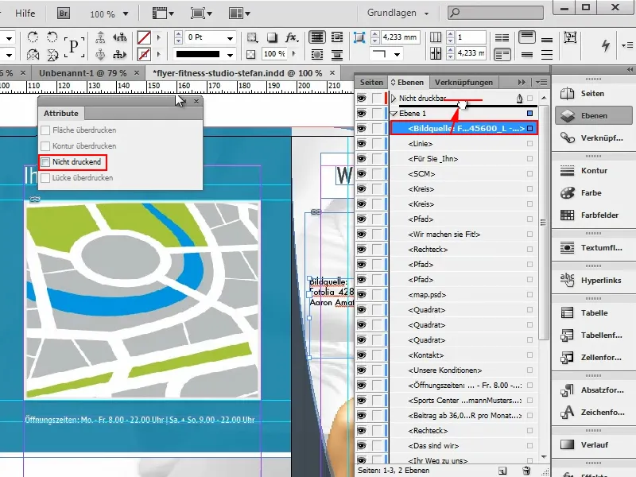The width and height of the screenshot is (636, 477).
Task: Click the stroke color swatch in toolbar
Action: [144, 54]
